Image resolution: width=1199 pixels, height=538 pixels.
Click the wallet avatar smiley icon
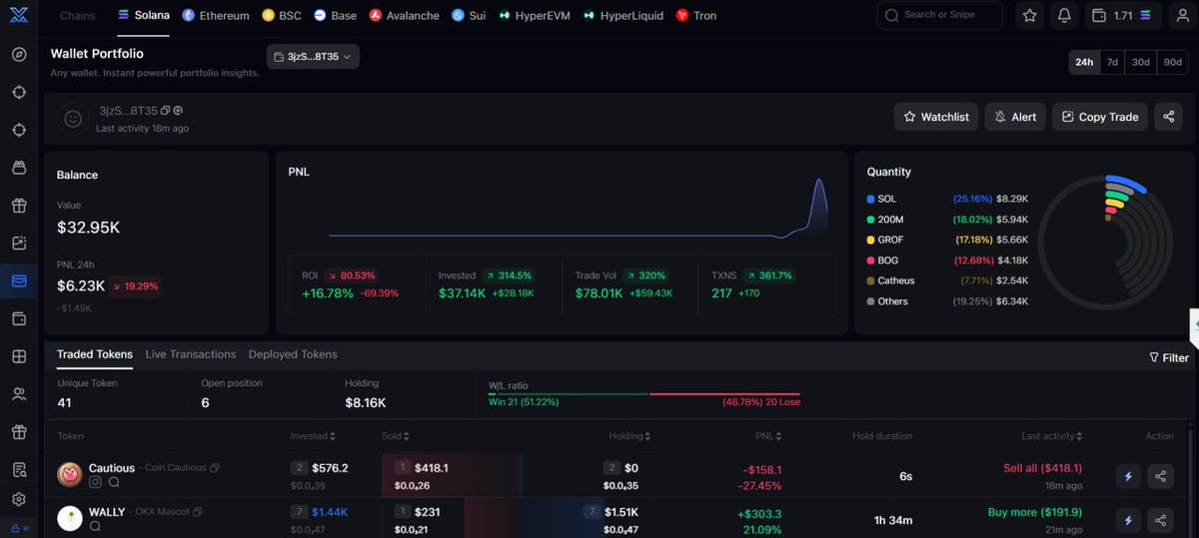pos(73,119)
